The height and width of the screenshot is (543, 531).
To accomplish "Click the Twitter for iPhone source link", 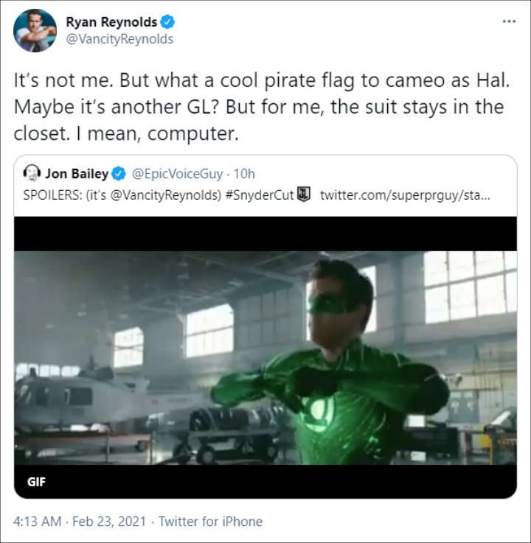I will pos(210,522).
